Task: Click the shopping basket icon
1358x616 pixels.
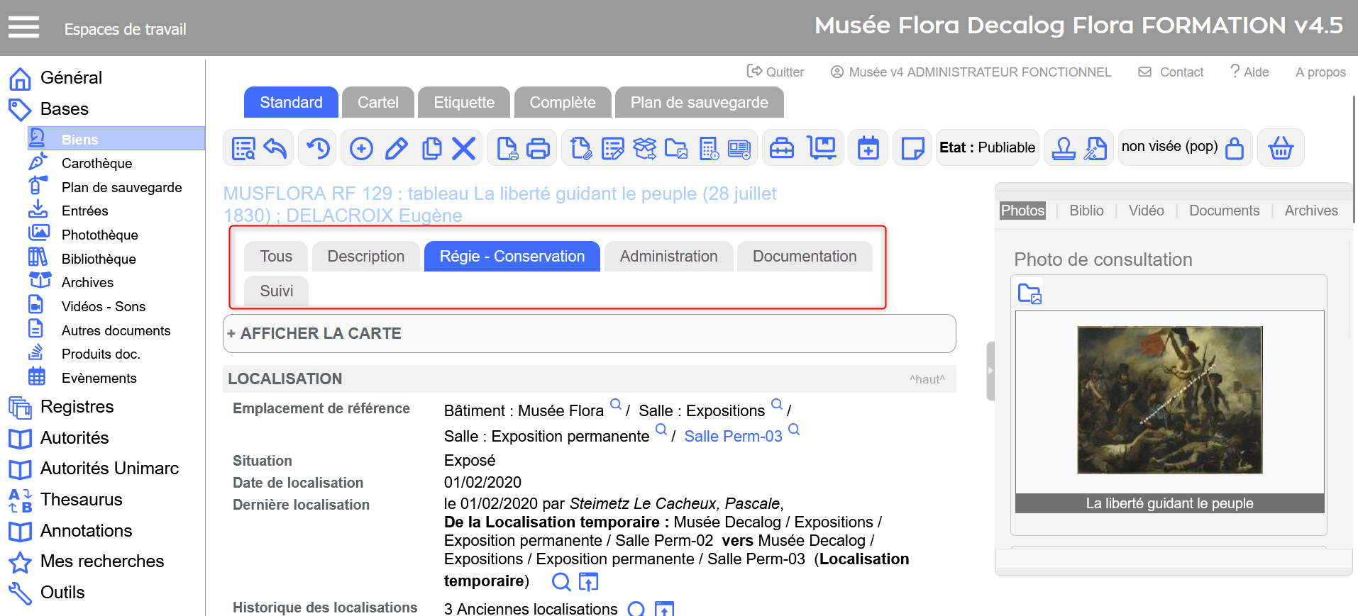Action: 1280,149
